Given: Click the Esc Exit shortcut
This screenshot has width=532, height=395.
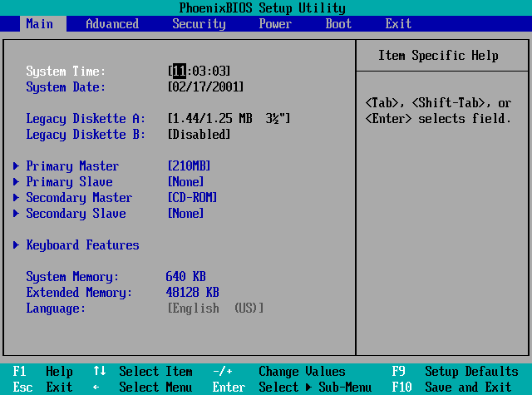Looking at the screenshot, I should [x=42, y=388].
